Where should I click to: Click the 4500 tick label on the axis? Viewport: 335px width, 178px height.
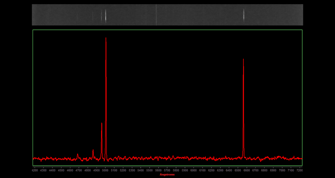pyautogui.click(x=61, y=170)
